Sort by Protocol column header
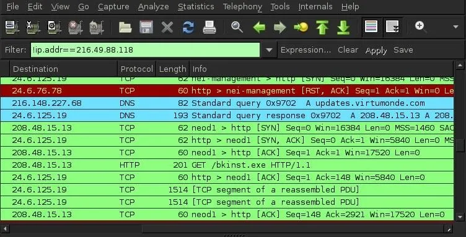The image size is (466, 237). tap(137, 69)
